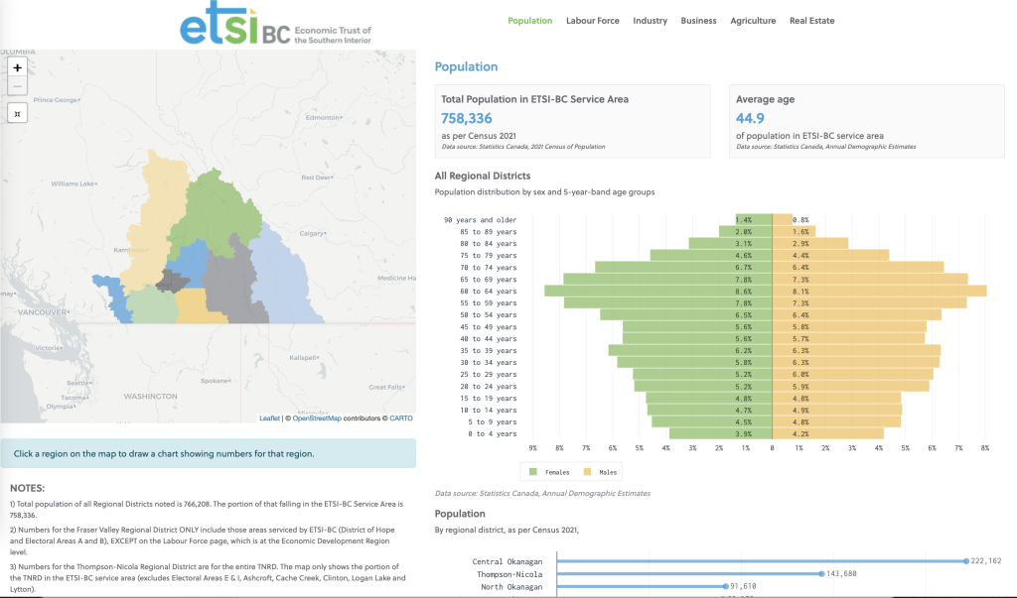Open the OpenStreetMap contributors link
Screen dimensions: 1017x598
pos(317,419)
